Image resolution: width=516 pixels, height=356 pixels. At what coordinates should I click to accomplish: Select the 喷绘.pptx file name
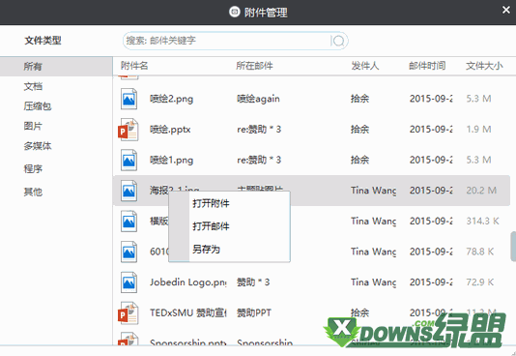pos(170,130)
